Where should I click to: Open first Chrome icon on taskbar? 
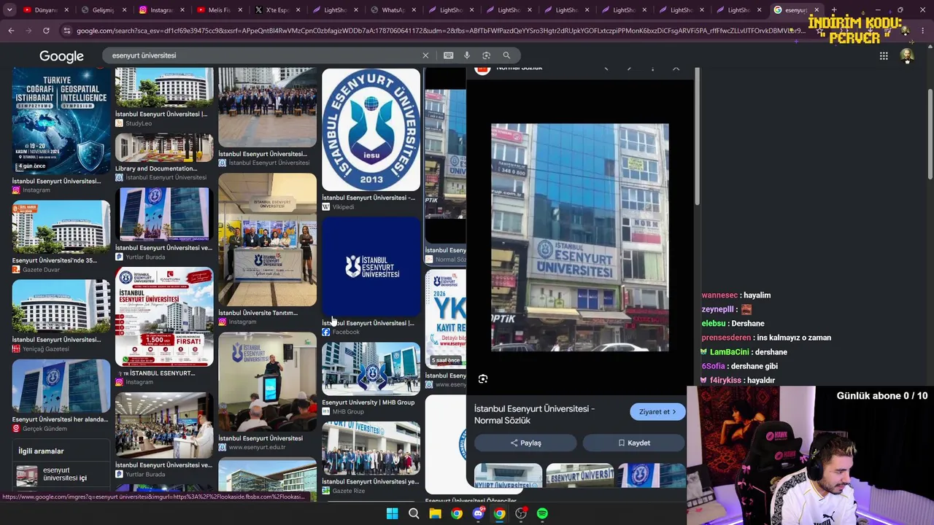tap(457, 513)
